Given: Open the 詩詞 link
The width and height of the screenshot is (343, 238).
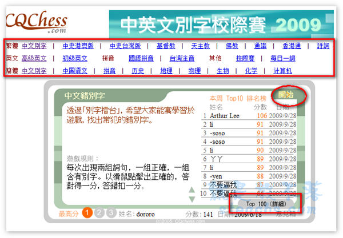Looking at the screenshot, I should pyautogui.click(x=323, y=46).
